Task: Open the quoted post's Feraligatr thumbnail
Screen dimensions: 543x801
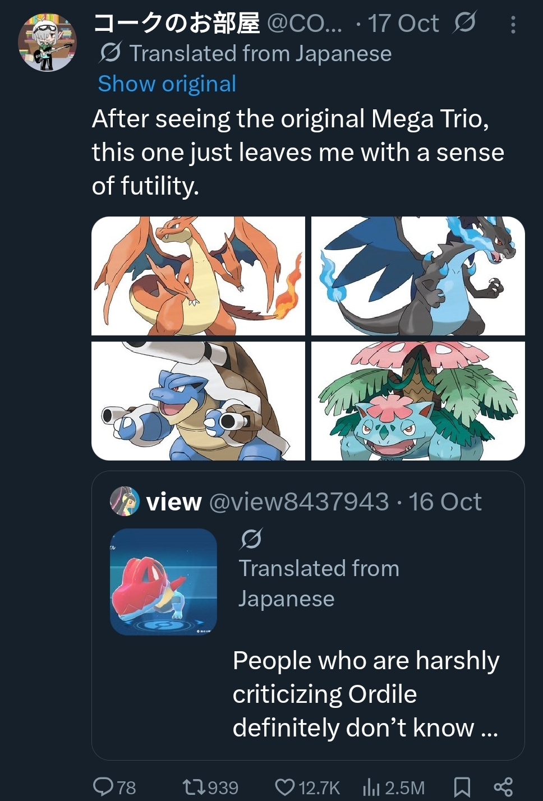Action: click(163, 582)
